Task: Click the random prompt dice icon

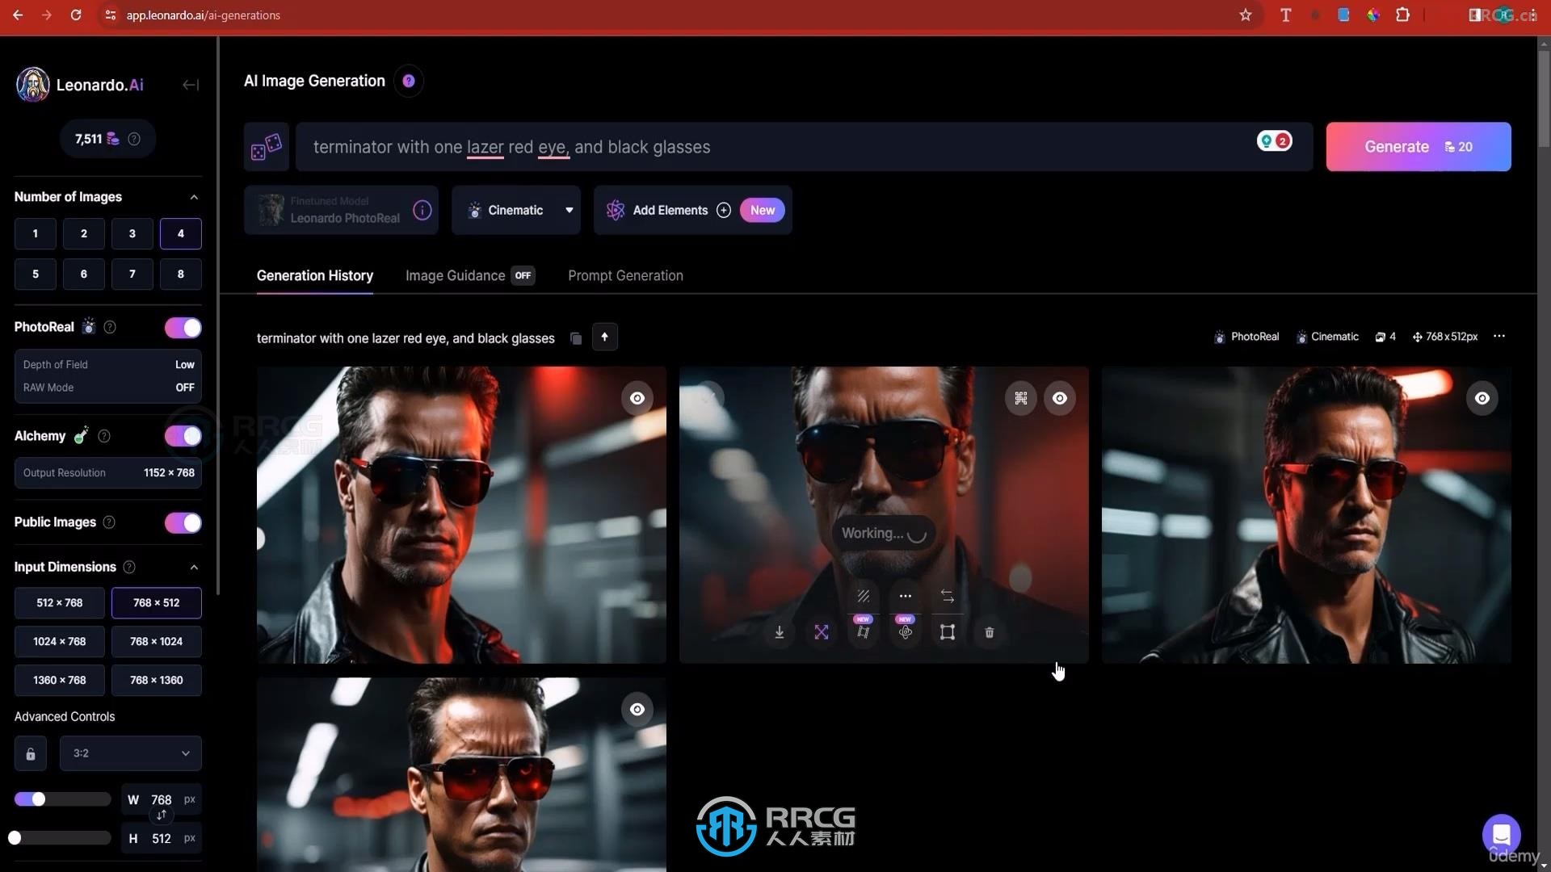Action: (267, 147)
